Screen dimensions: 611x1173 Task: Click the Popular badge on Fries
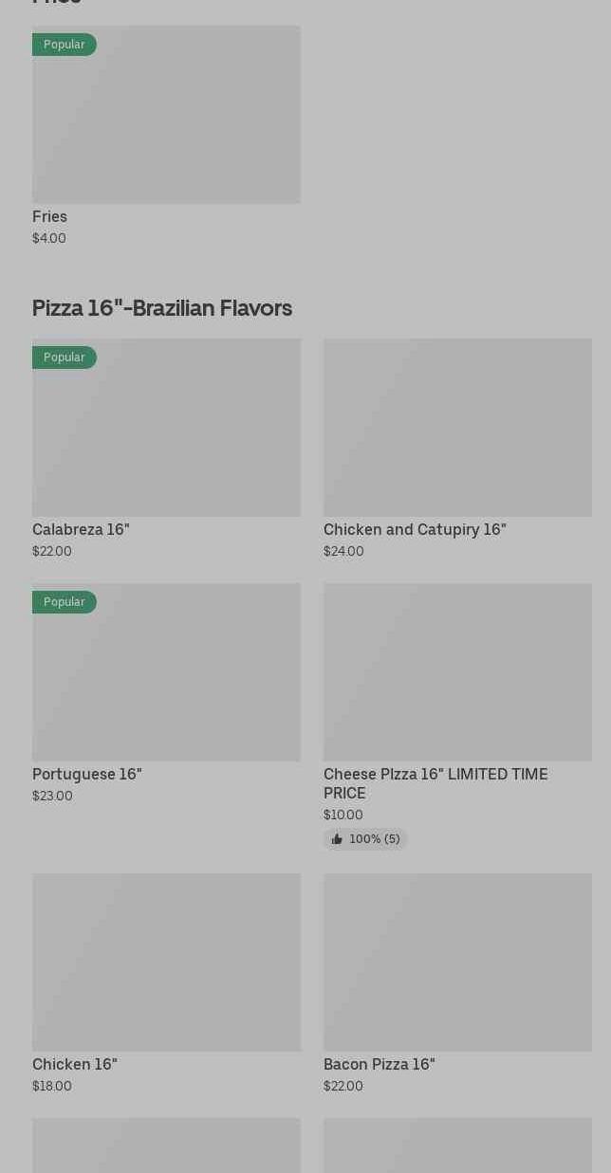(64, 45)
